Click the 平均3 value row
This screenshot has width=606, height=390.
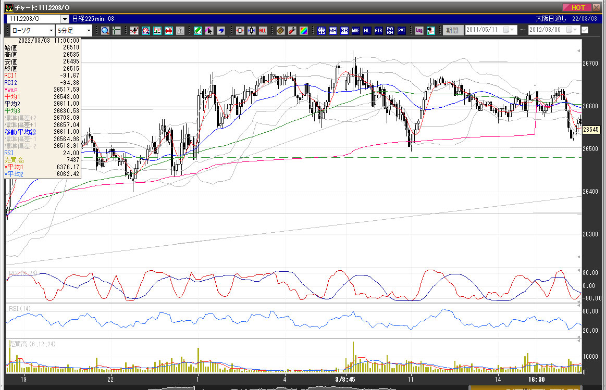[x=42, y=110]
